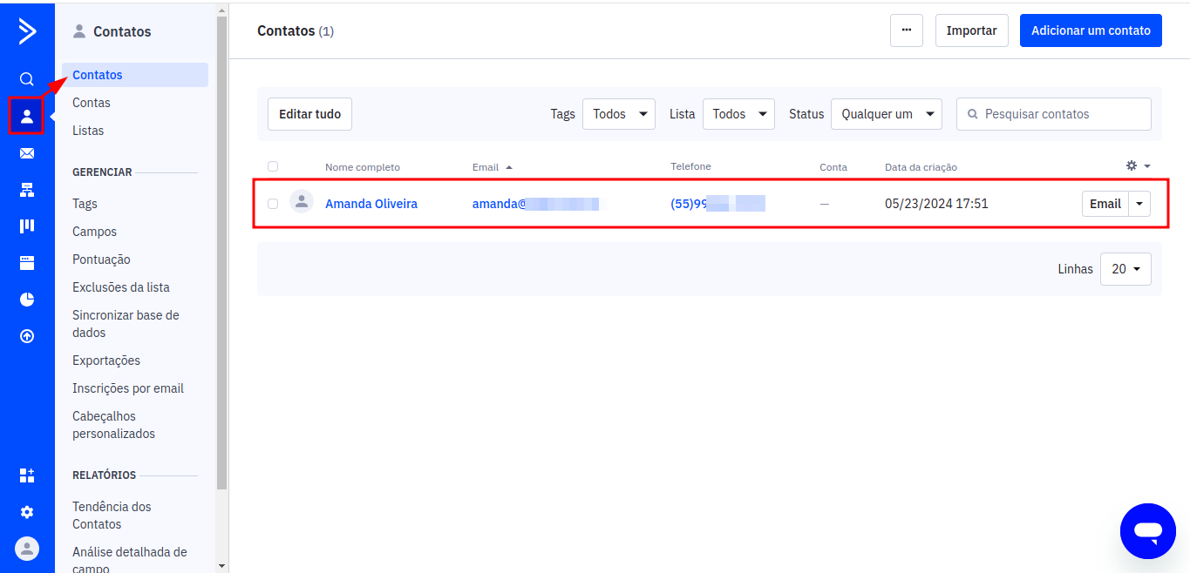Click the ActiveCampaign logo icon
1190x573 pixels.
pos(27,31)
